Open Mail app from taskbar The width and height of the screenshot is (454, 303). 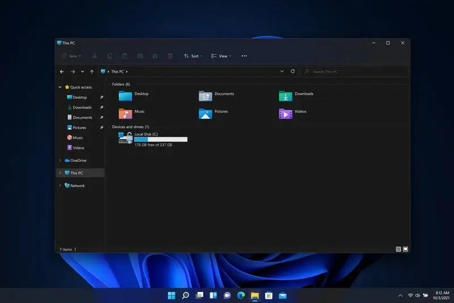(x=283, y=296)
